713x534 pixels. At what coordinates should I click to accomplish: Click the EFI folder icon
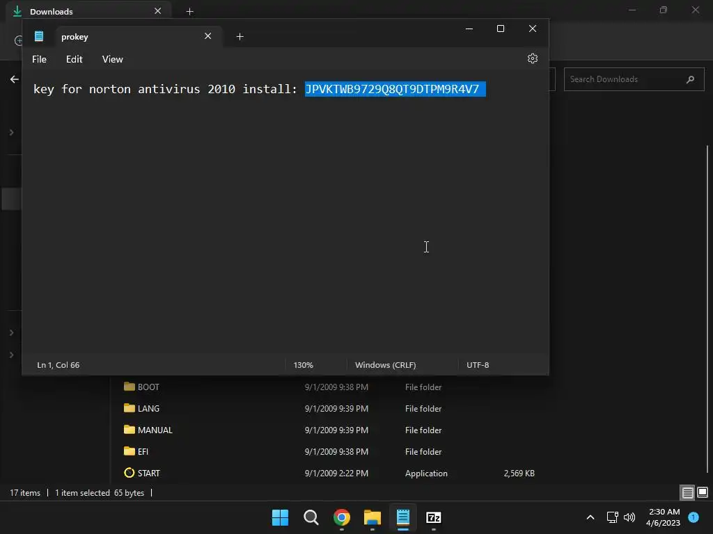click(x=129, y=451)
